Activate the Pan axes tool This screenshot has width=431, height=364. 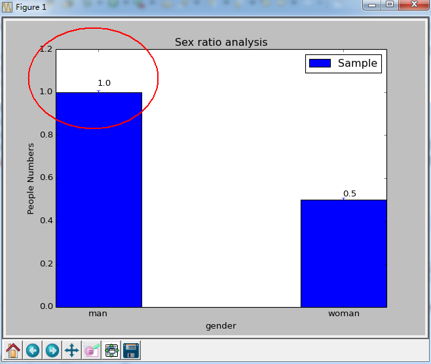72,350
